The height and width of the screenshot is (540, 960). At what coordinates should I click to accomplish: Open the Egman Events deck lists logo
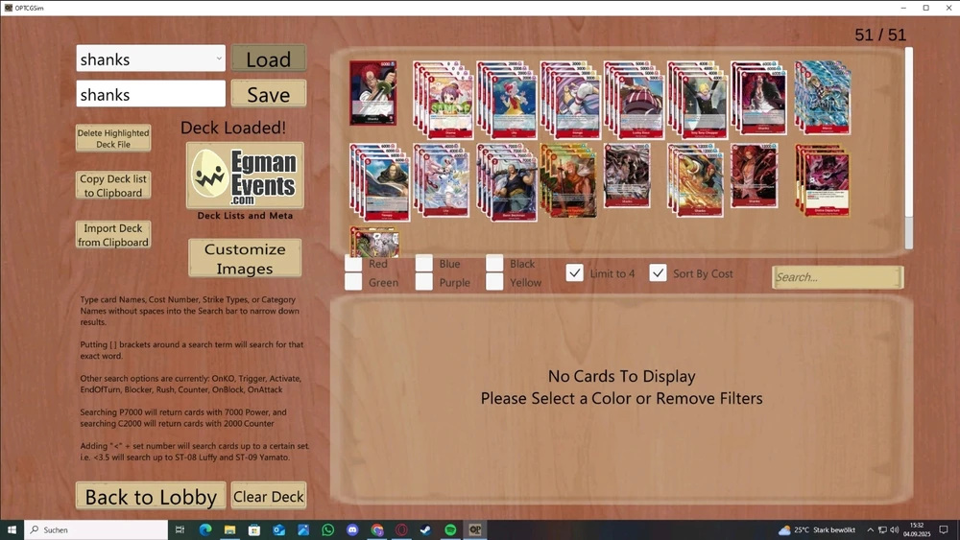(x=245, y=176)
